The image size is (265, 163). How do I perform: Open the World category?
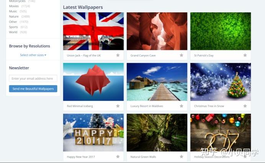click(13, 32)
